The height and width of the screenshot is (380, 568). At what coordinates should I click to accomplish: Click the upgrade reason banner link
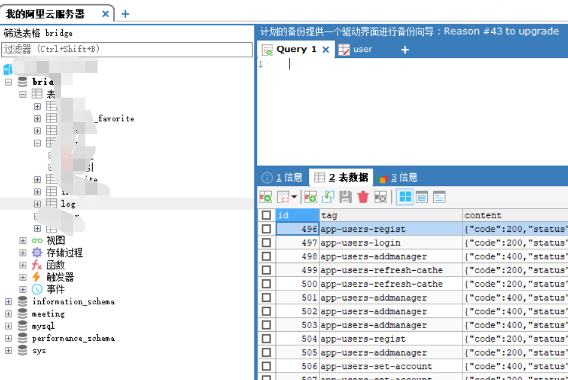(410, 32)
